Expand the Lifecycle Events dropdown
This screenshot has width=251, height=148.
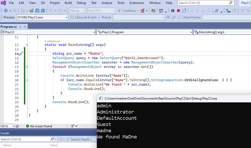click(99, 17)
